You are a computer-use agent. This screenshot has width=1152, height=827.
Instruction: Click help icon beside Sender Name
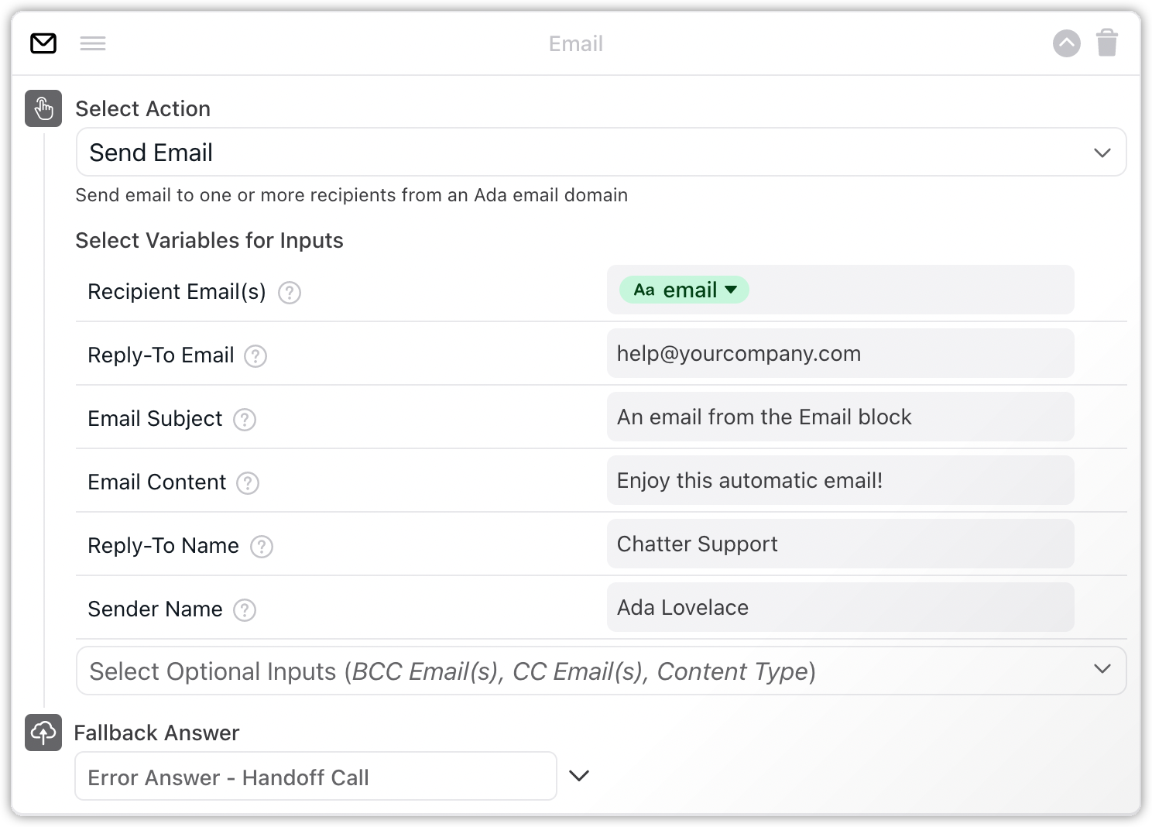pos(245,610)
